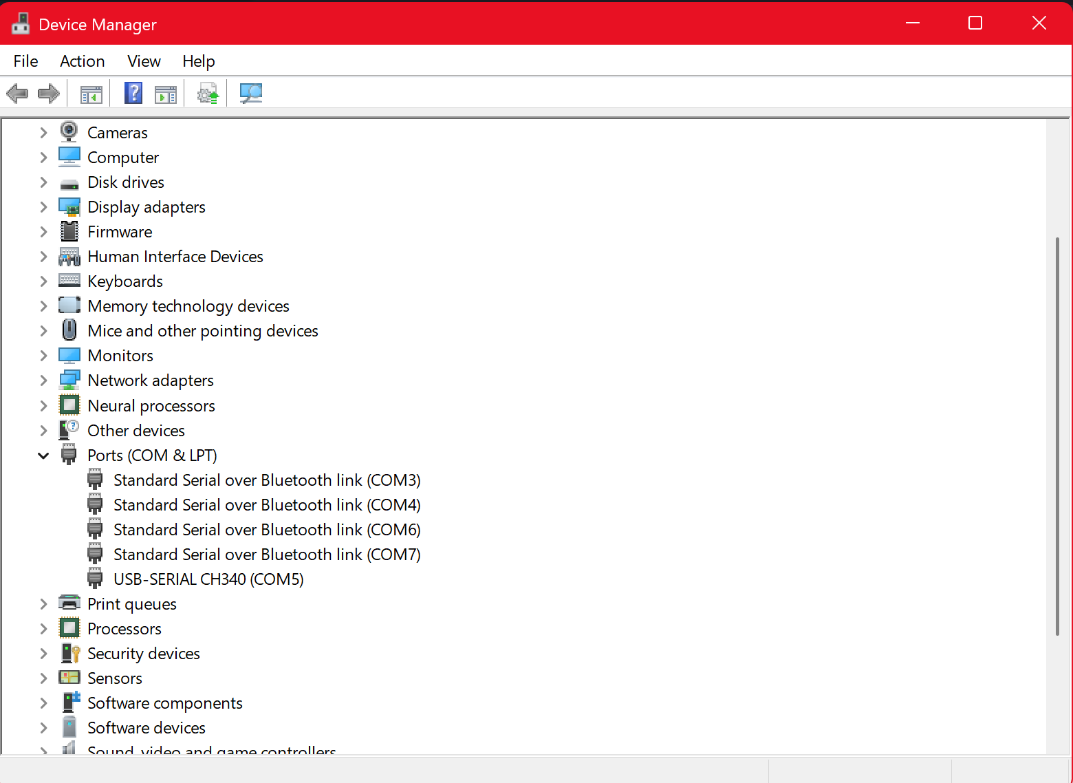Open the View menu
This screenshot has width=1073, height=783.
(144, 61)
